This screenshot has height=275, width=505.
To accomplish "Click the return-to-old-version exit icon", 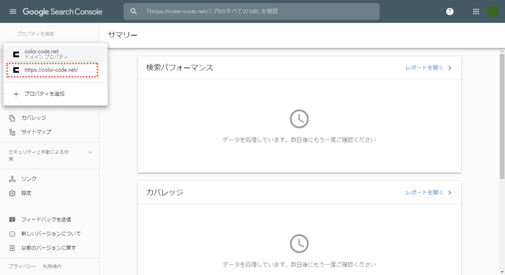I will [x=12, y=248].
